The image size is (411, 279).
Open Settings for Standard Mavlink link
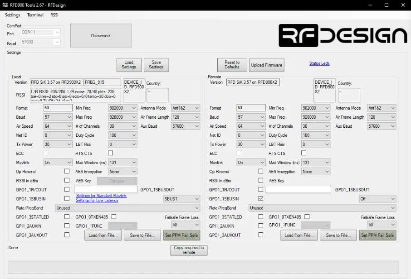coord(101,196)
